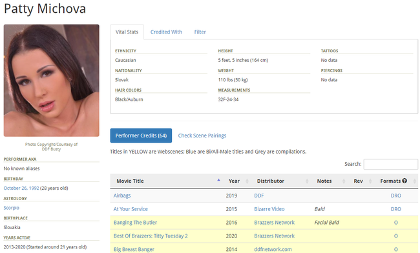Open the Filter tab
Viewport: 420px width, 253px height.
[200, 32]
